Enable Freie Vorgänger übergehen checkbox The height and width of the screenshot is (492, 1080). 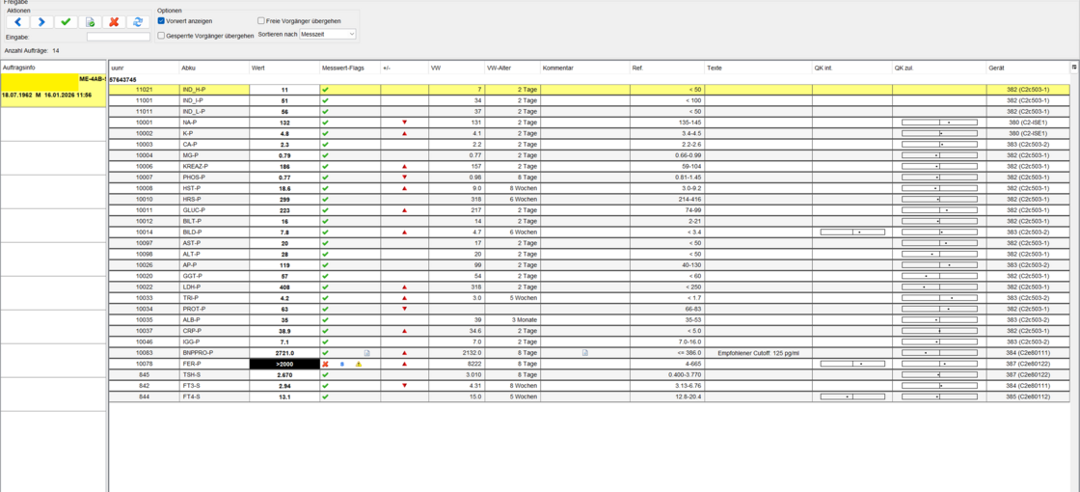tap(261, 20)
